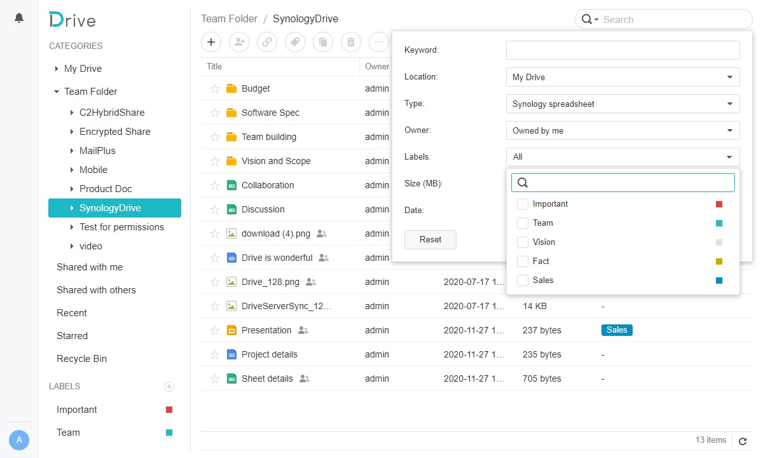Open the Type dropdown showing Synology spreadsheet
The width and height of the screenshot is (763, 458).
coord(623,104)
